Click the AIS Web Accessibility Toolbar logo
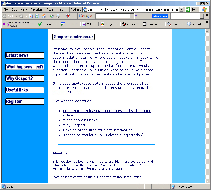Viewport: 211px width, 190px height. [x=16, y=24]
